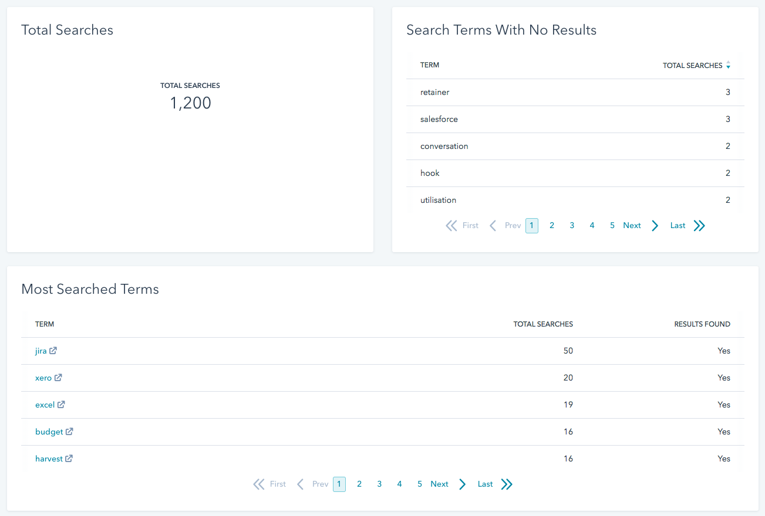Open external link icon next to jira
Viewport: 765px width, 516px height.
pyautogui.click(x=53, y=351)
